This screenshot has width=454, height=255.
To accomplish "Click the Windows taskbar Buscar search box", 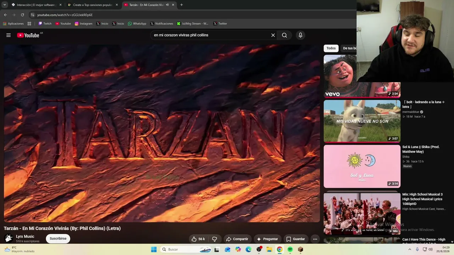I will point(186,249).
